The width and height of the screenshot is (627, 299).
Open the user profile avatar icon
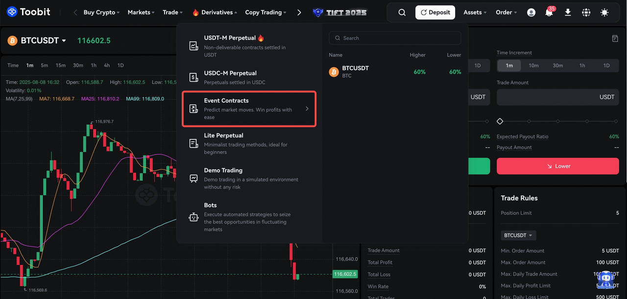tap(531, 12)
